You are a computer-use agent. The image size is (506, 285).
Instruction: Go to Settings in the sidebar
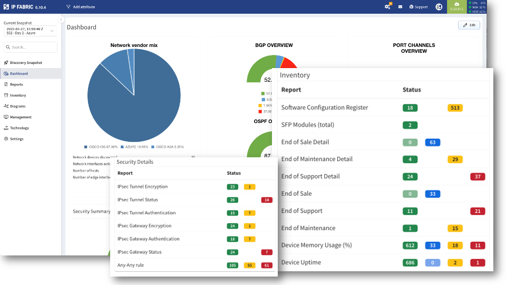click(x=16, y=139)
